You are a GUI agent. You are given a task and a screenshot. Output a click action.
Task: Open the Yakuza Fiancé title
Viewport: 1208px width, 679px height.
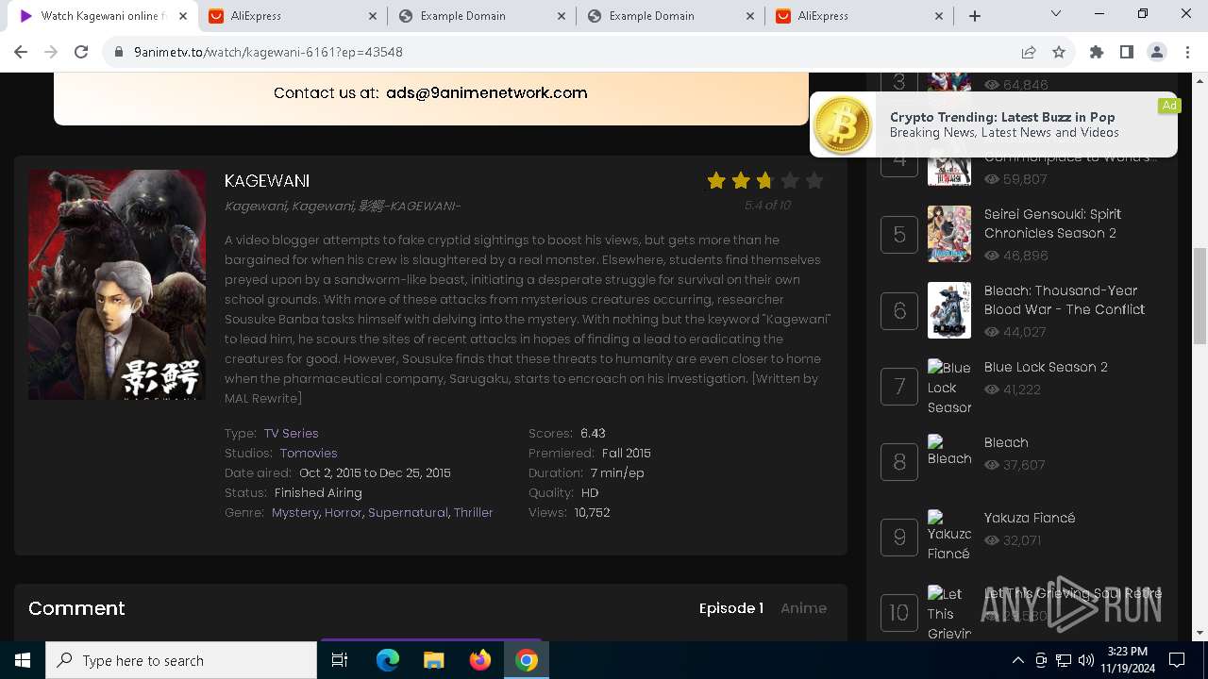(x=1030, y=518)
